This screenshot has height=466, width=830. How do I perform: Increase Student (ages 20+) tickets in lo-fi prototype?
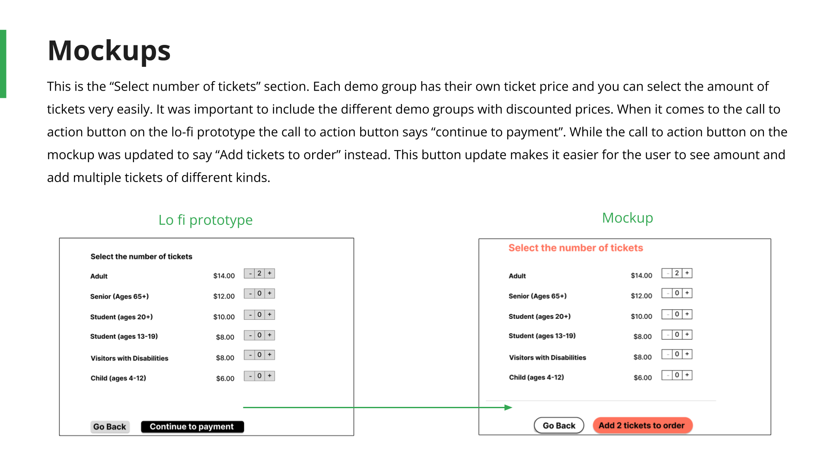[x=269, y=315]
